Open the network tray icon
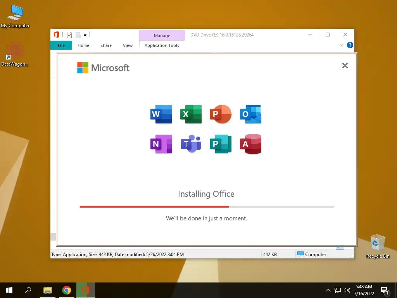 338,290
